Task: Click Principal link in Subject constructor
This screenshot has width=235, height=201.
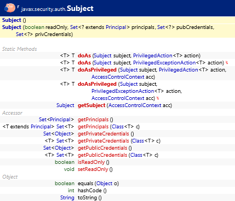Action: click(x=116, y=27)
